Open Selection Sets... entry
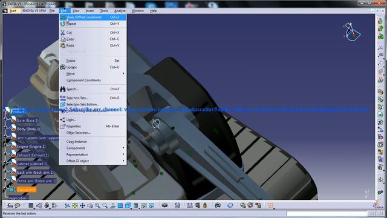387x218 pixels. click(x=93, y=98)
